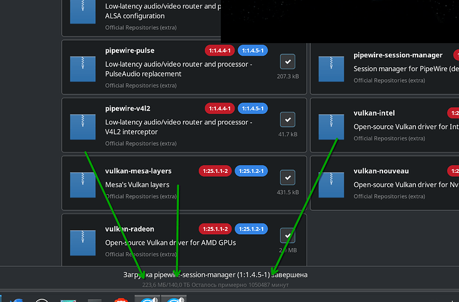
Task: Click pipewire-pulse installed version badge 1:1.4.4-1
Action: 220,51
